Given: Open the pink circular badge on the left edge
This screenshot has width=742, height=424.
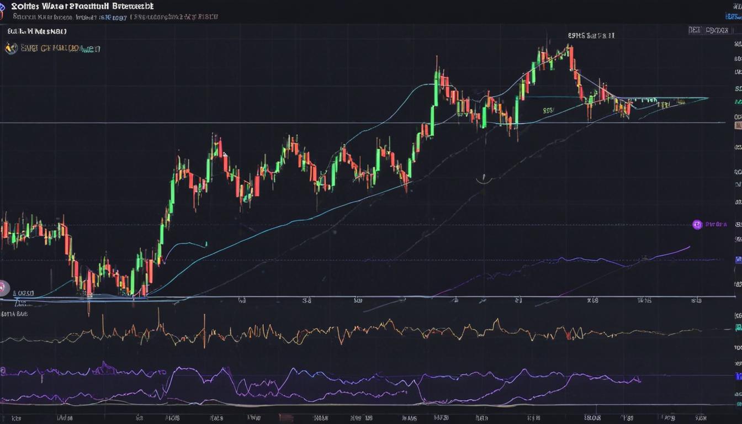Looking at the screenshot, I should pos(2,286).
